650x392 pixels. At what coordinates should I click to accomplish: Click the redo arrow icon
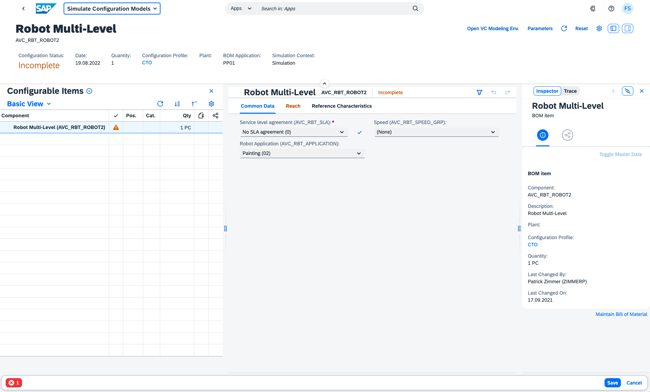click(508, 92)
